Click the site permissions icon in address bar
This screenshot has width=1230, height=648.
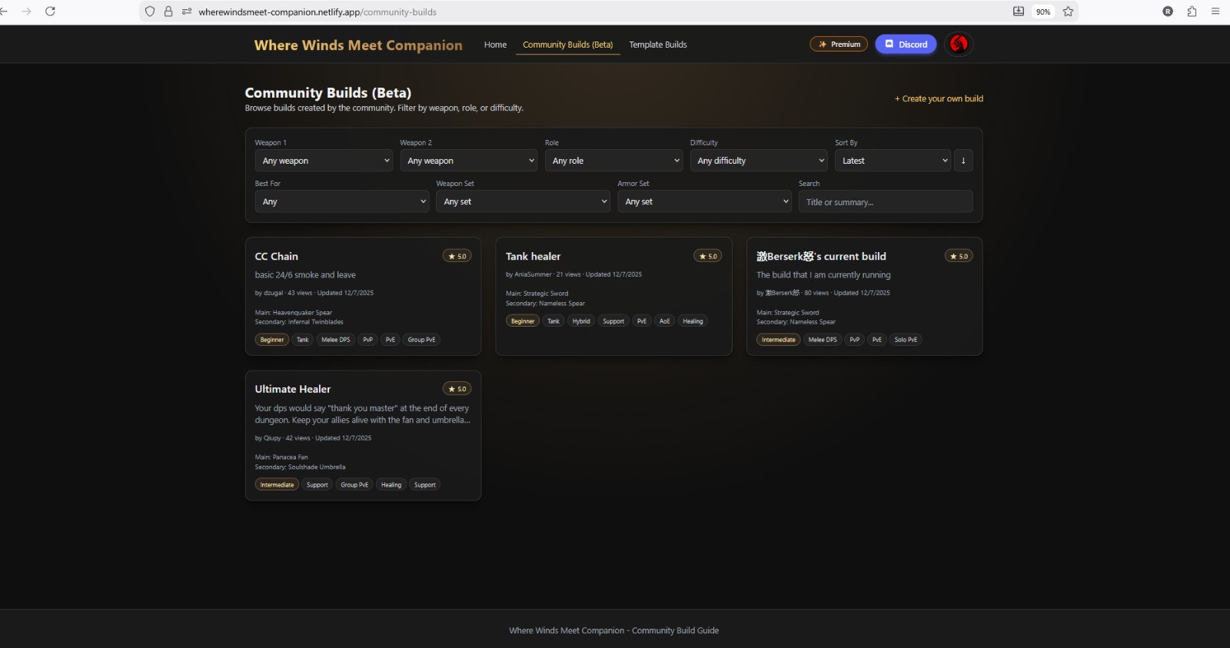(x=187, y=12)
